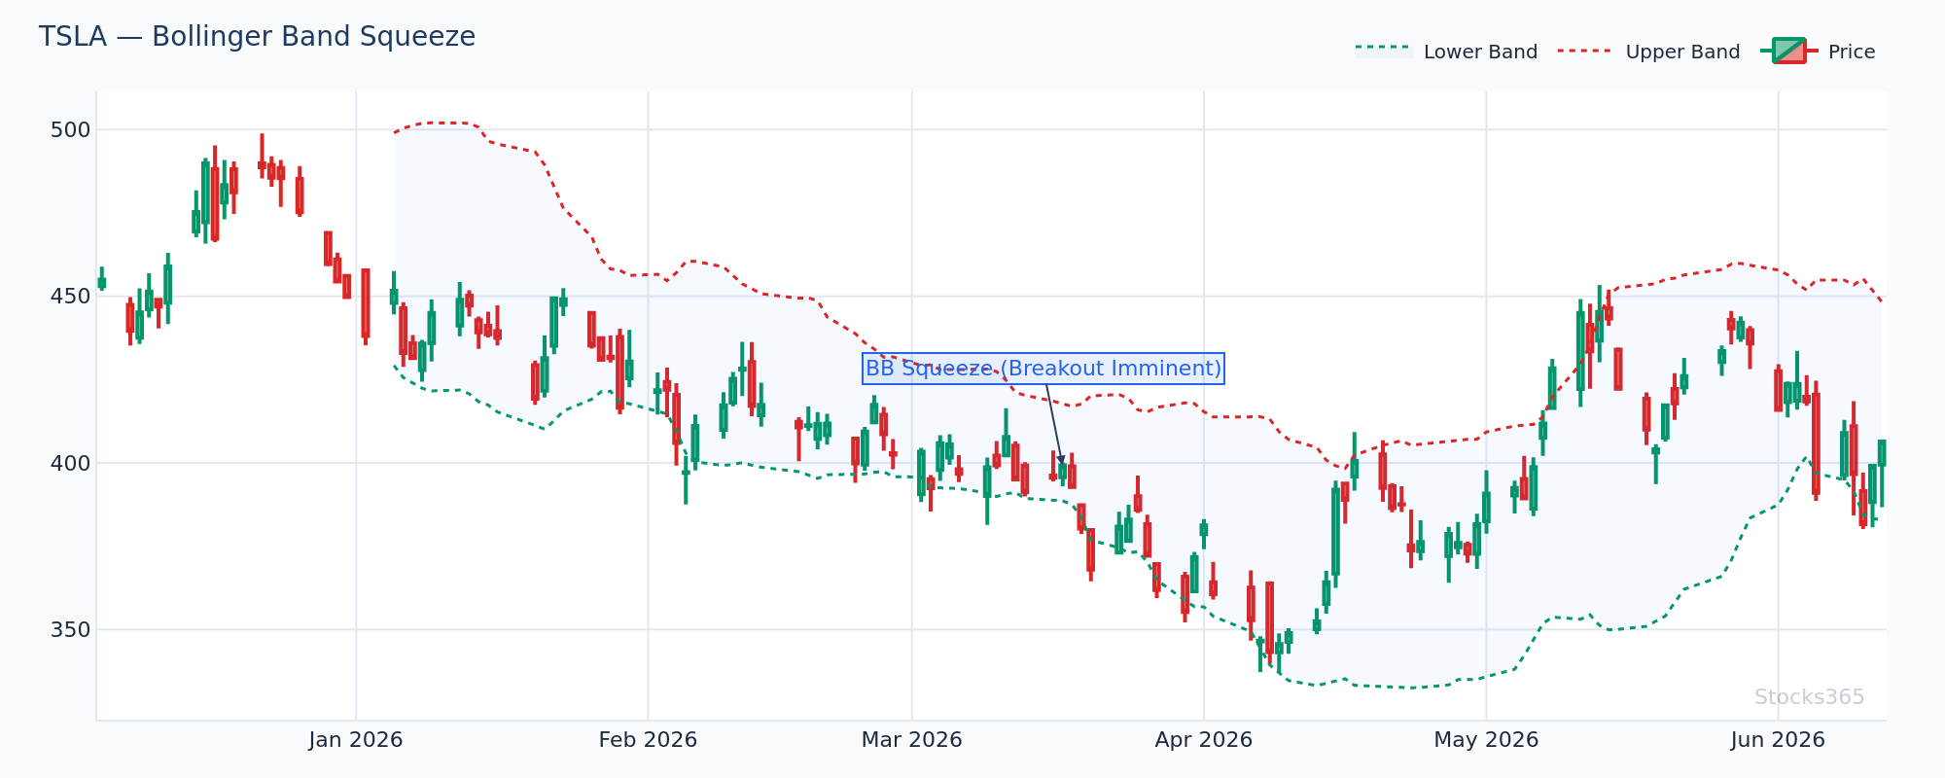Click the BB Squeeze (Breakout Imminent) annotation

1043,369
